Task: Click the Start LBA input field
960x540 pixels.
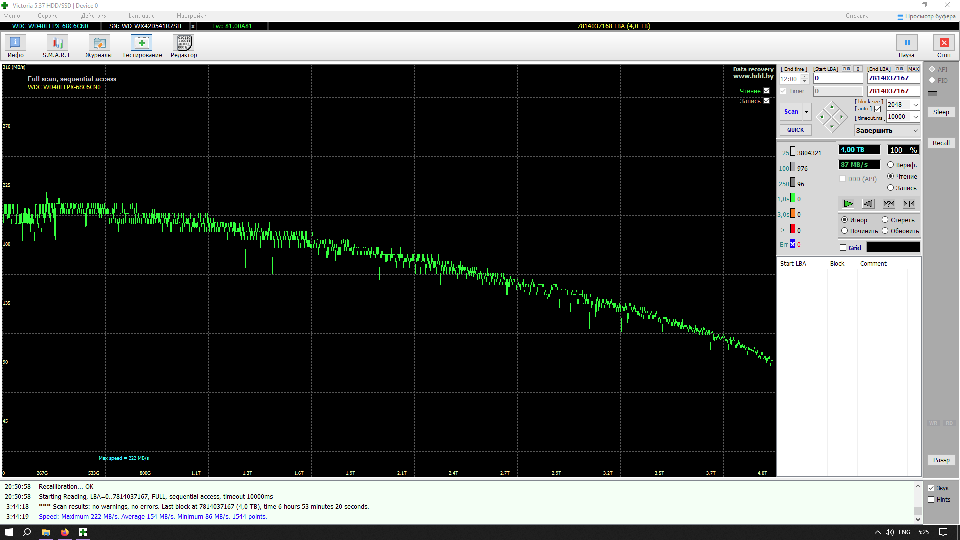Action: point(838,78)
